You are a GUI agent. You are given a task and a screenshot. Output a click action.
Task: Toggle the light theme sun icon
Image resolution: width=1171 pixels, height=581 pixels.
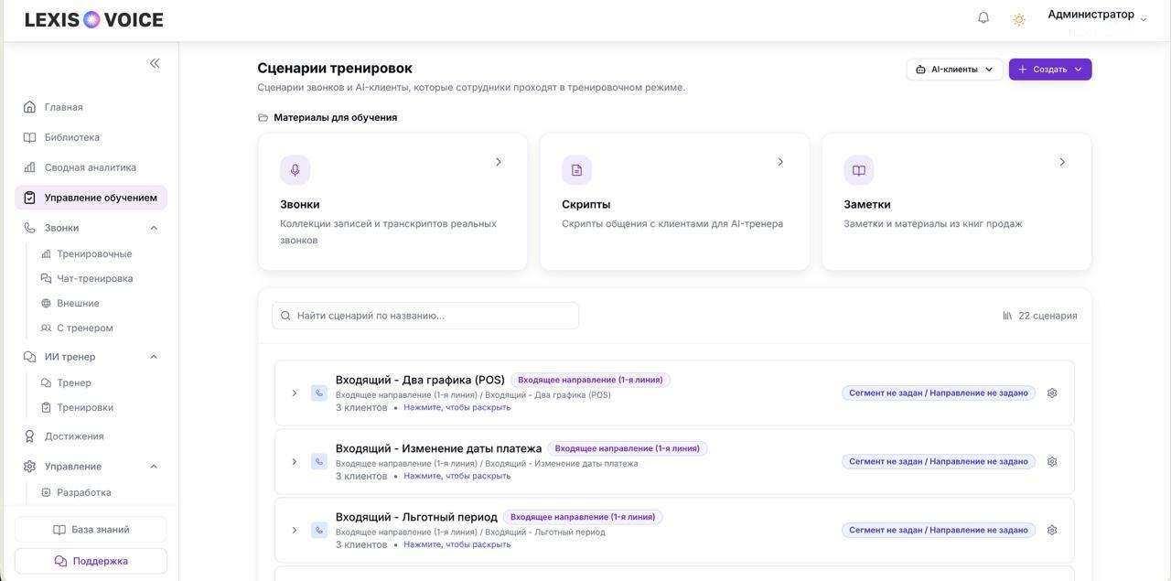[1019, 19]
